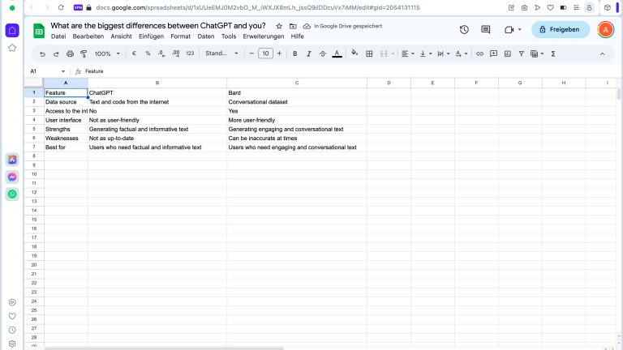Open the Einfügen menu
This screenshot has height=350, width=623.
(x=151, y=36)
